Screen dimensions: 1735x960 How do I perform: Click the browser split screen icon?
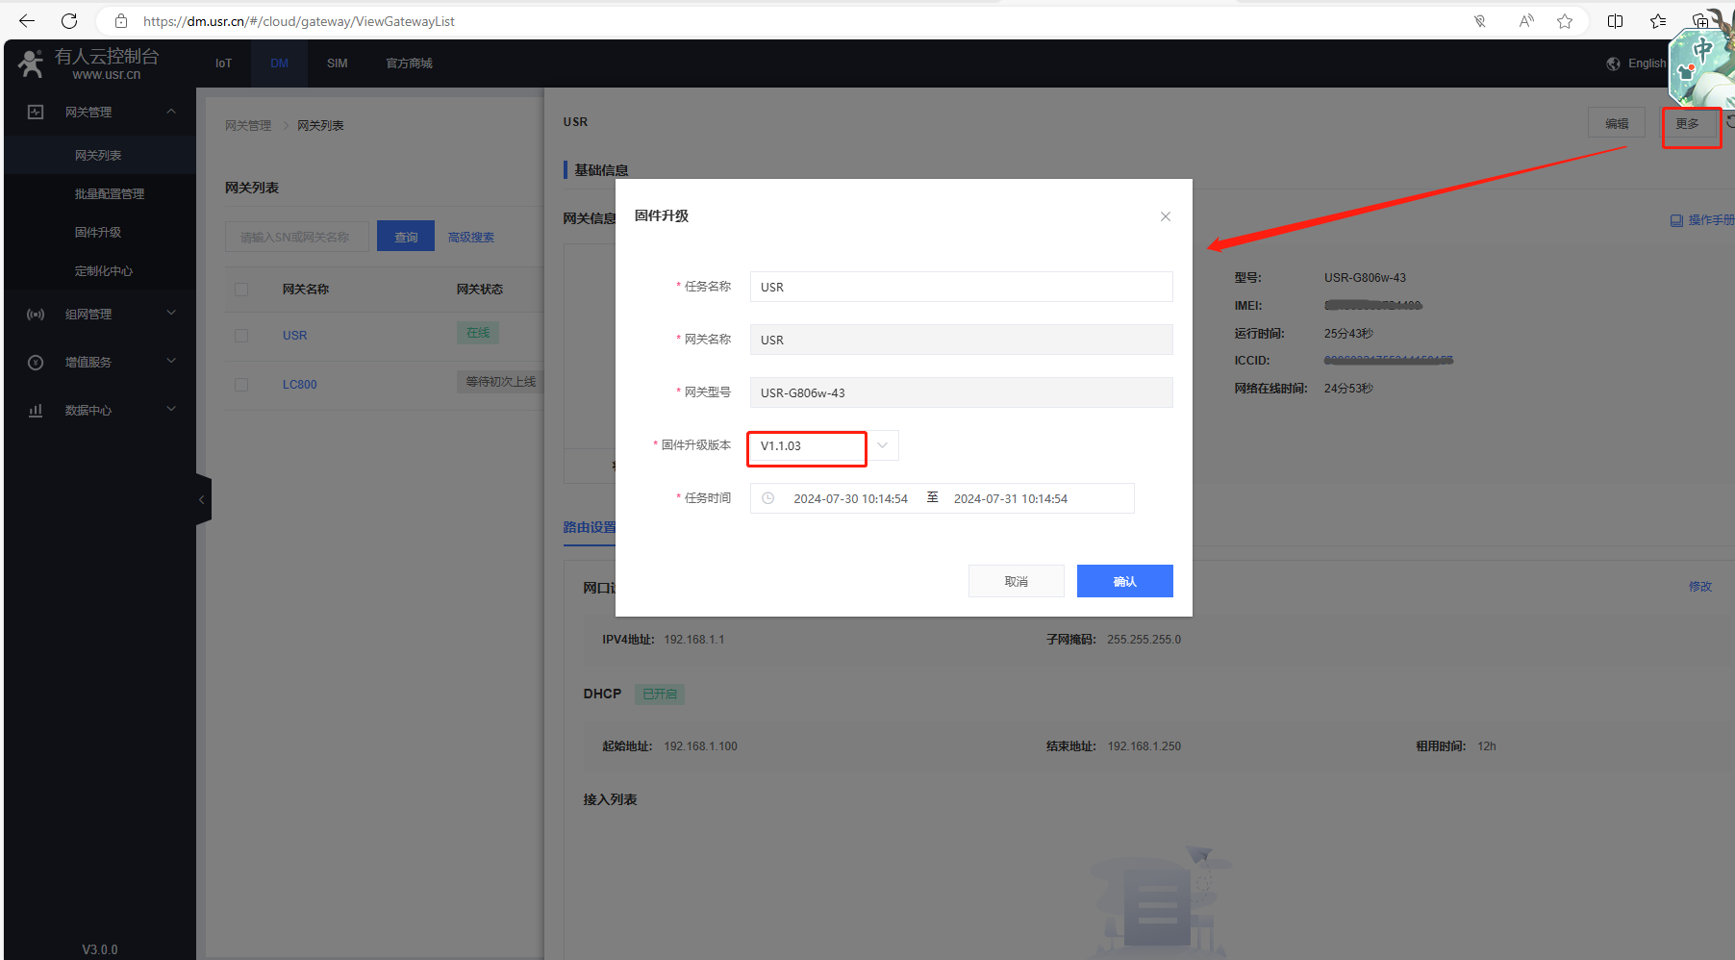pos(1615,21)
